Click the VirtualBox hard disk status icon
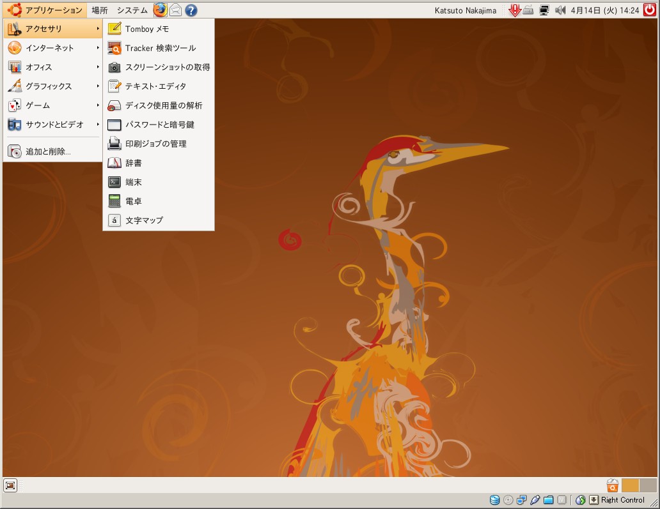 (x=494, y=500)
